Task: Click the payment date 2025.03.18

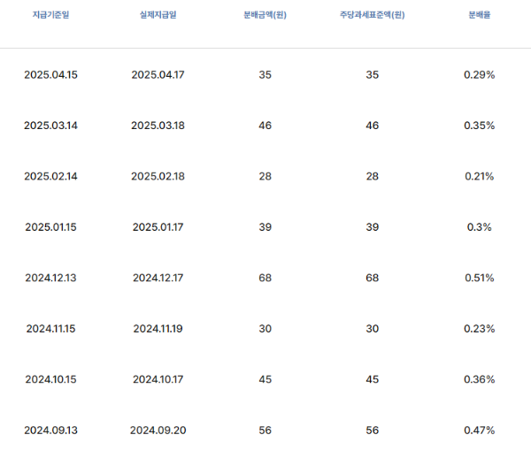Action: (158, 126)
